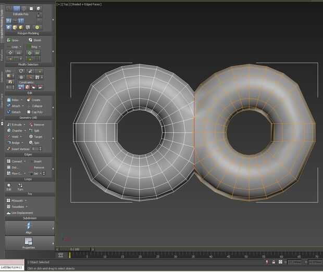Enable the first Constraints mode button
The height and width of the screenshot is (272, 323).
pos(20,87)
